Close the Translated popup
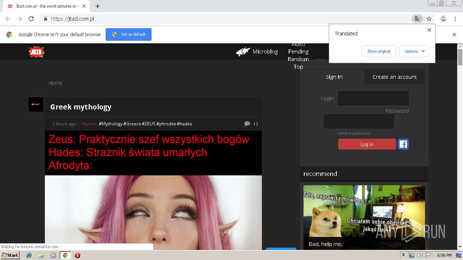Screen dimensions: 463x260 click(429, 30)
